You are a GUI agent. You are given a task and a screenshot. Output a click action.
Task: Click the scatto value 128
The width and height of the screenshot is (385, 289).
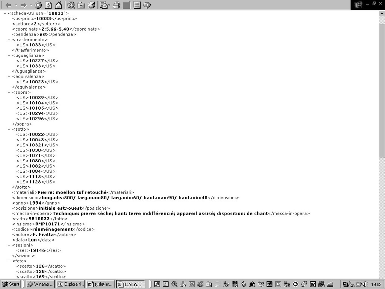[40, 271]
